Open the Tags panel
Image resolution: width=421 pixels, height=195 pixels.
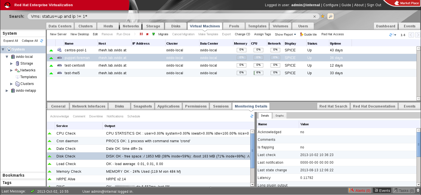[x=23, y=183]
